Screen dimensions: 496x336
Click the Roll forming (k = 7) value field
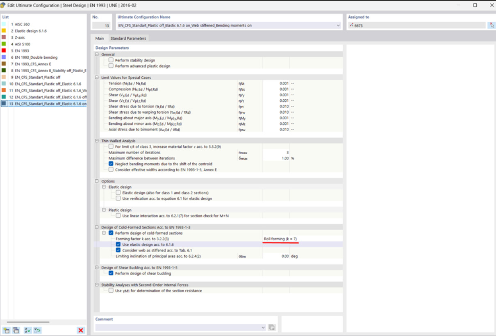pyautogui.click(x=276, y=239)
